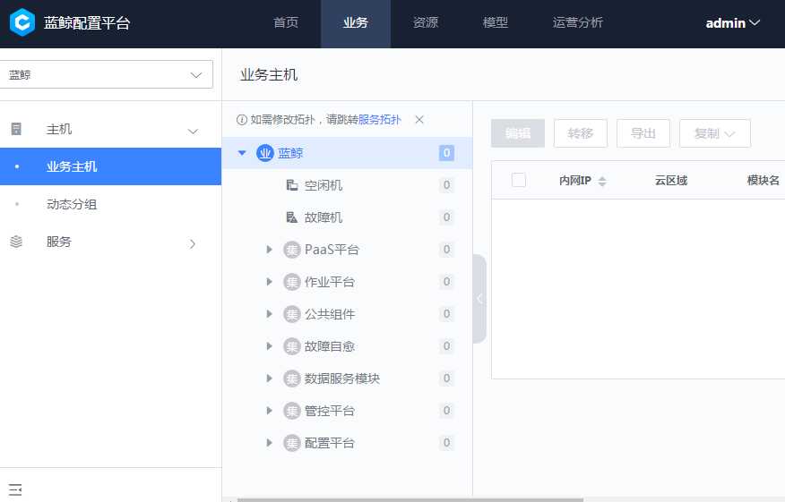Open the 运营分析 tab
The height and width of the screenshot is (502, 785).
(x=578, y=23)
